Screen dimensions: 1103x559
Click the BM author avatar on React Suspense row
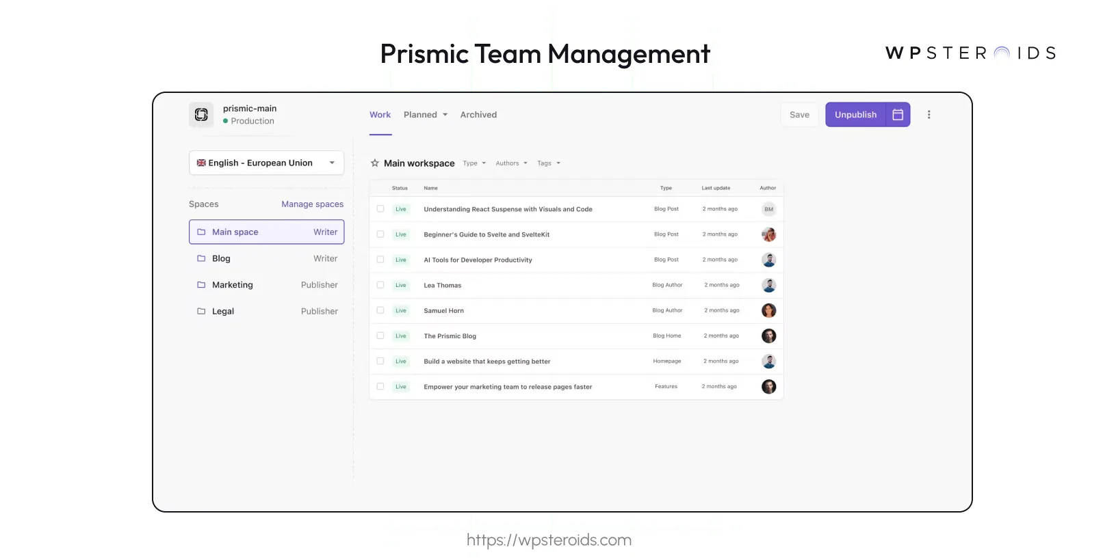769,209
